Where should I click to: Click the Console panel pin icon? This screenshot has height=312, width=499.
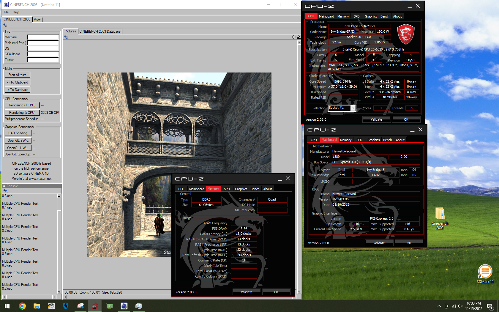(5, 191)
